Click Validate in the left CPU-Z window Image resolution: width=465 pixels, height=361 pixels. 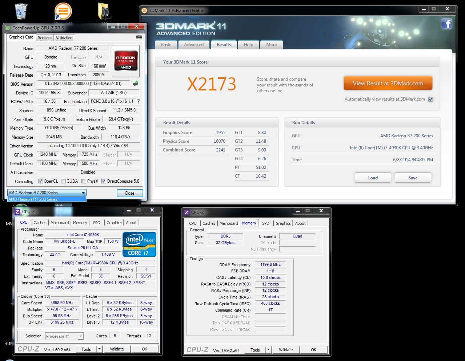[117, 349]
